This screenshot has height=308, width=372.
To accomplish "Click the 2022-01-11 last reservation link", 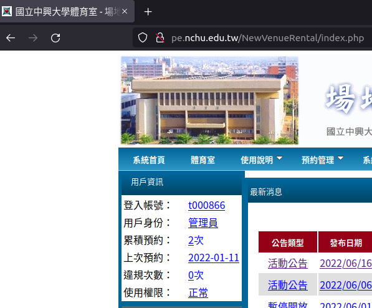I will coord(214,258).
